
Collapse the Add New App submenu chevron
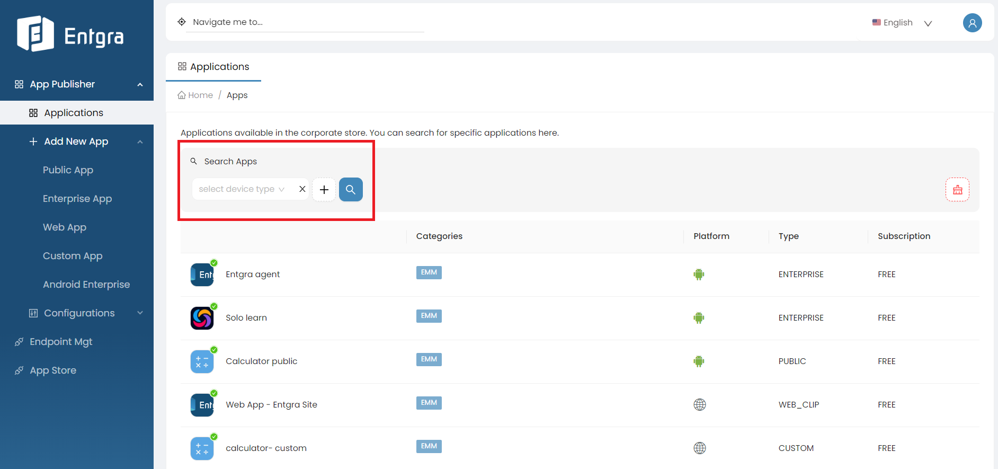[x=140, y=141]
